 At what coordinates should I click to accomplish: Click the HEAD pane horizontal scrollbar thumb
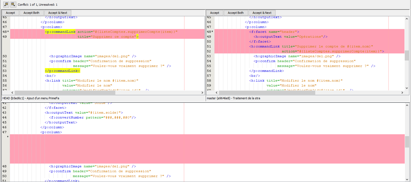pyautogui.click(x=65, y=93)
